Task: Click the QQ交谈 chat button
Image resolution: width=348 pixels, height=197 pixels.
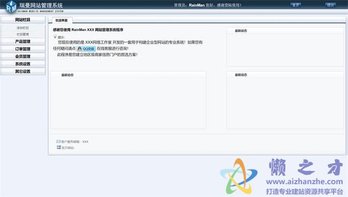Action: (x=86, y=49)
